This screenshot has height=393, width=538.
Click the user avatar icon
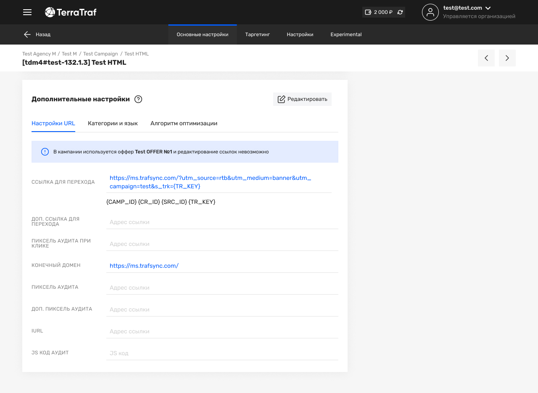pos(430,12)
